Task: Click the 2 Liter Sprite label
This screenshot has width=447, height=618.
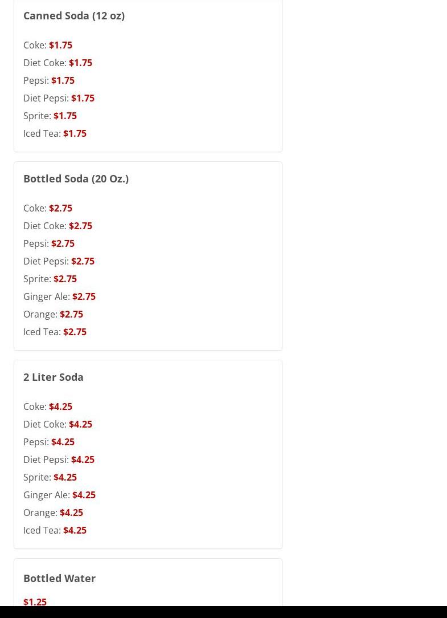Action: [x=38, y=477]
